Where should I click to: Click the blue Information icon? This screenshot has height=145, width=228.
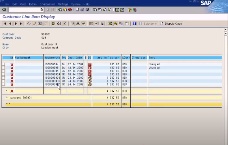[x=134, y=24]
